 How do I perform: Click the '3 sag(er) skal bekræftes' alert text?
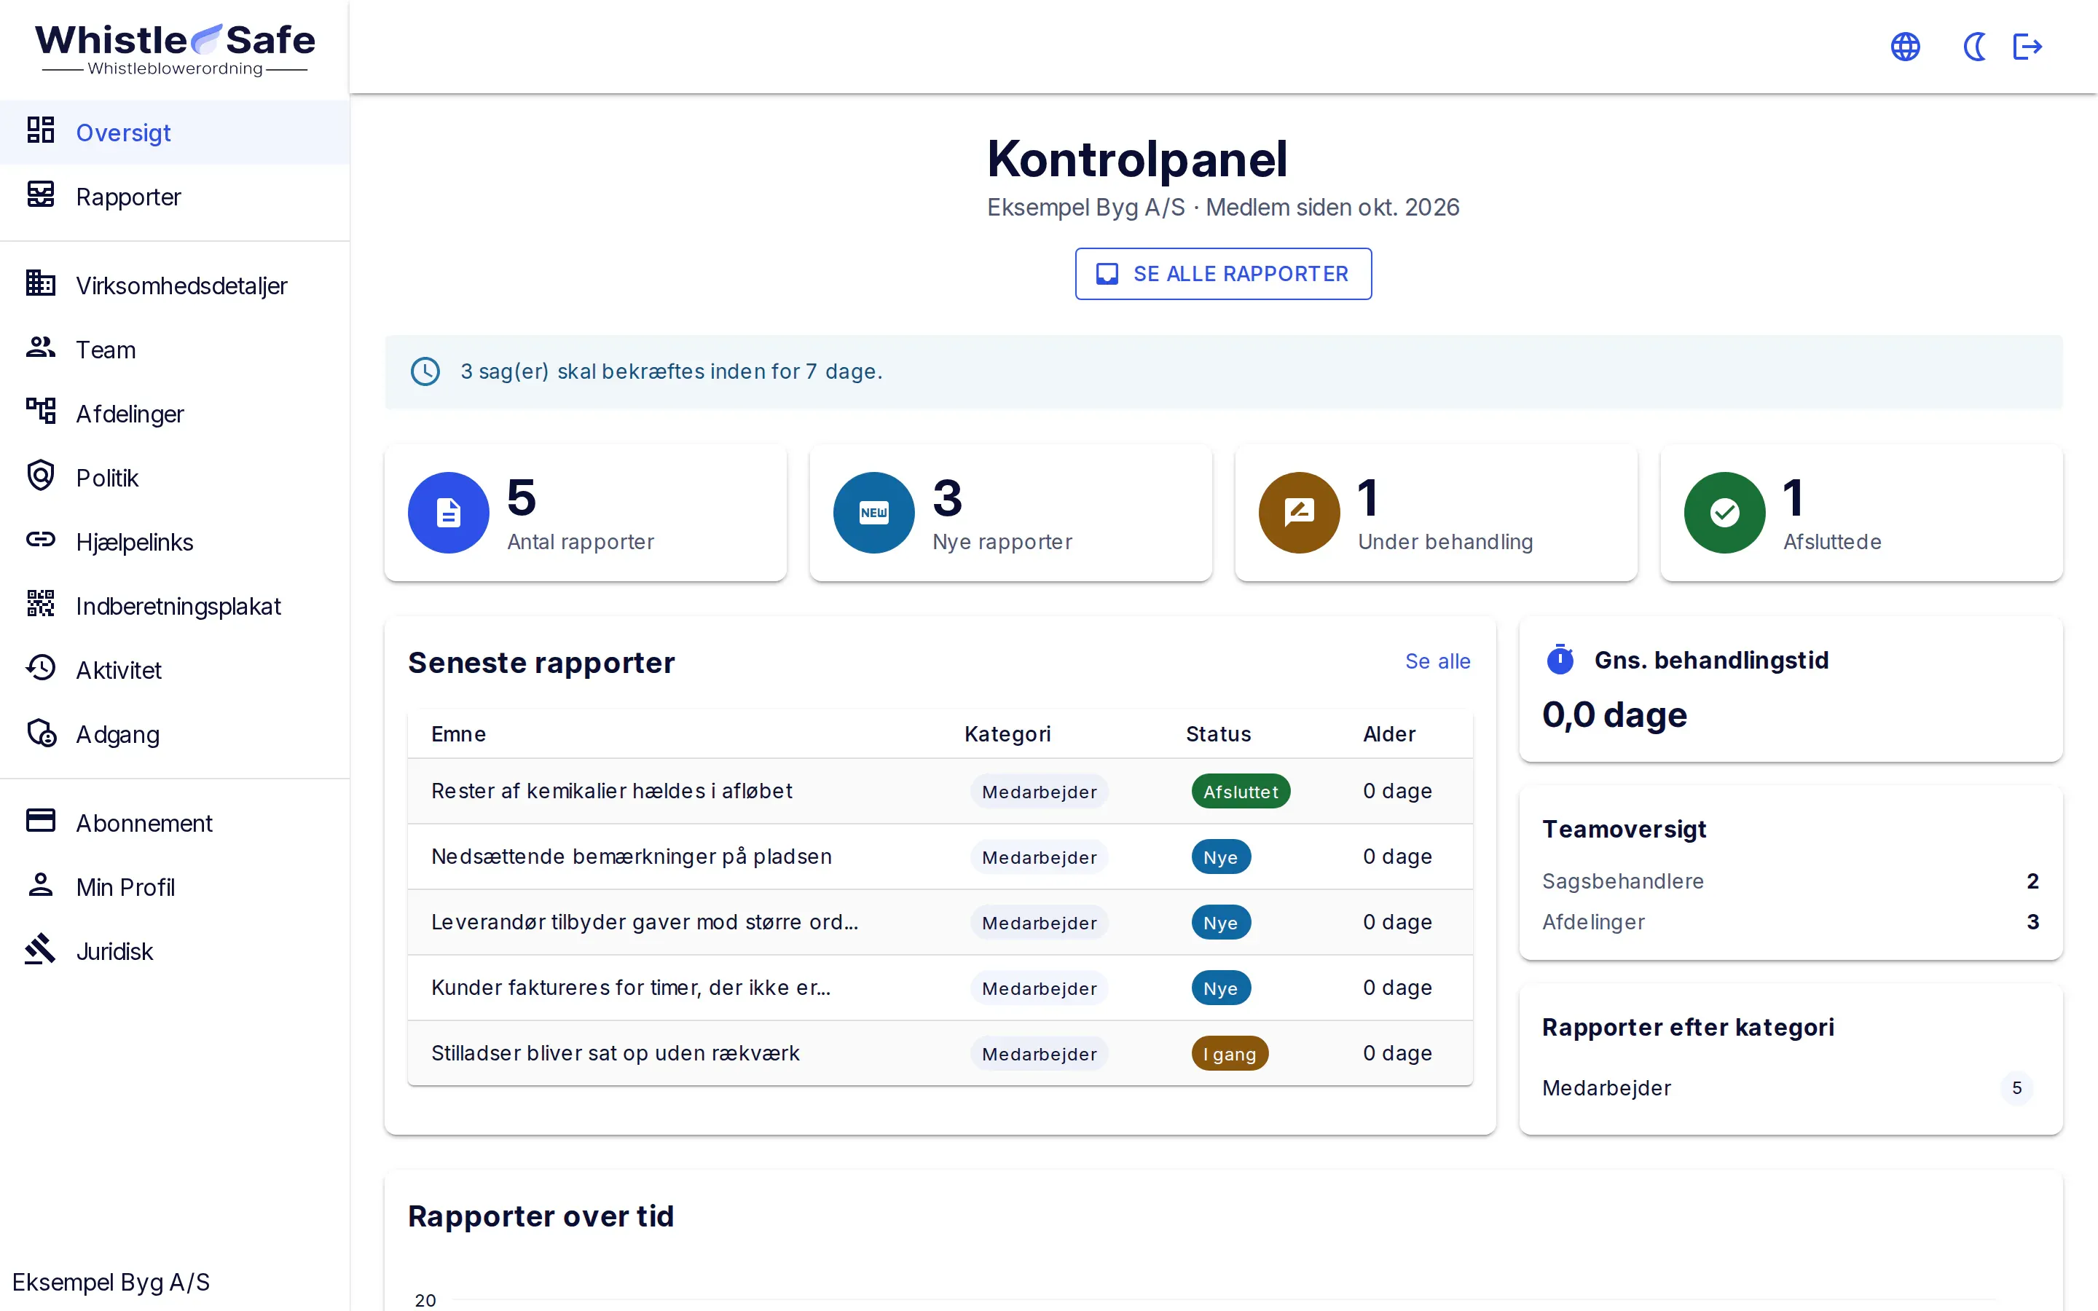point(671,371)
